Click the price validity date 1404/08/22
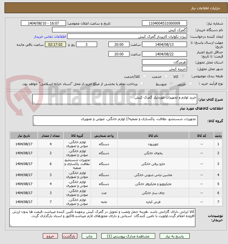228x244 pixels. tap(164, 54)
